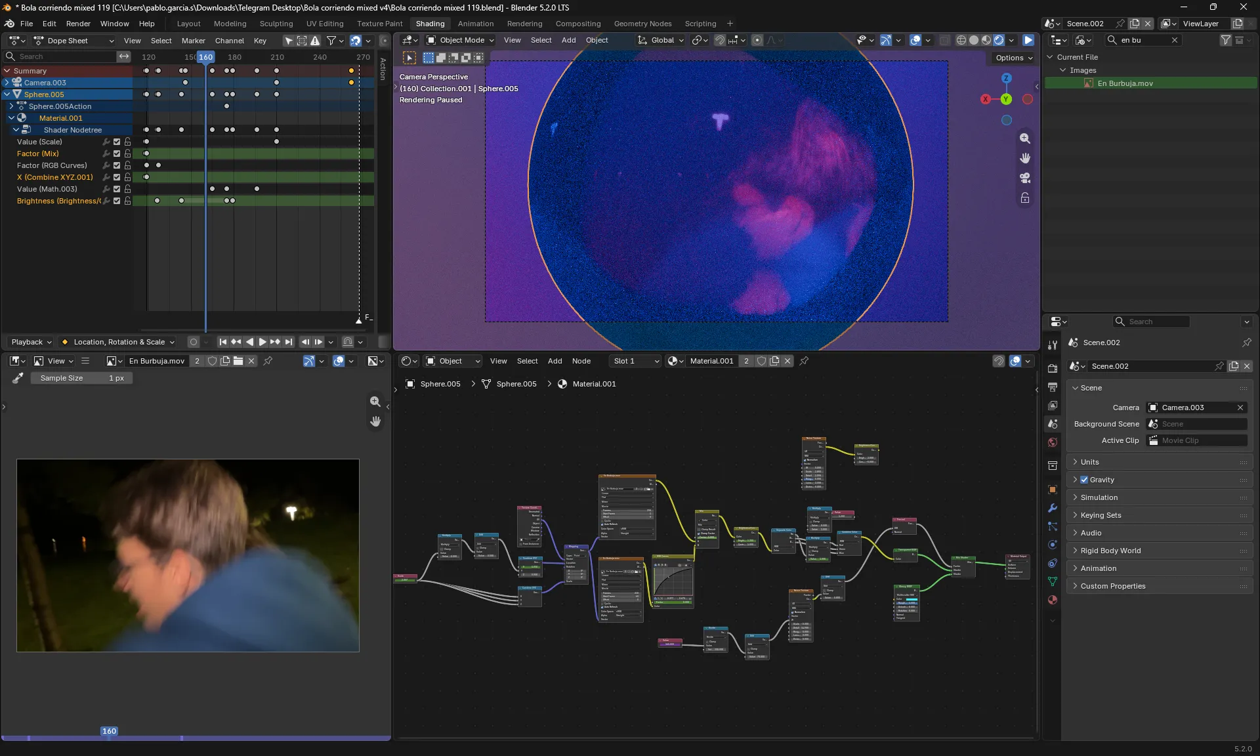Open the Object Mode dropdown
Image resolution: width=1260 pixels, height=756 pixels.
pos(461,40)
